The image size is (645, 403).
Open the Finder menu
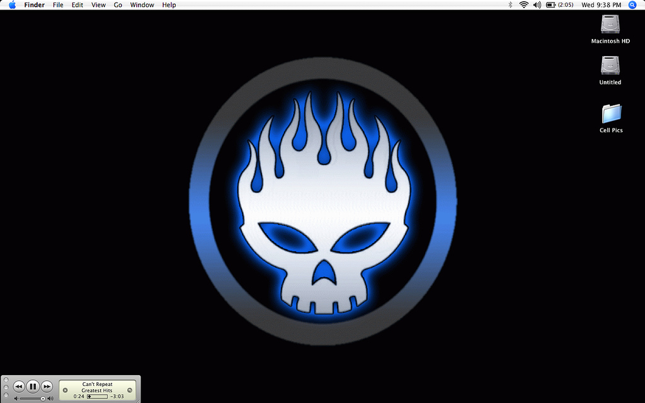click(34, 5)
